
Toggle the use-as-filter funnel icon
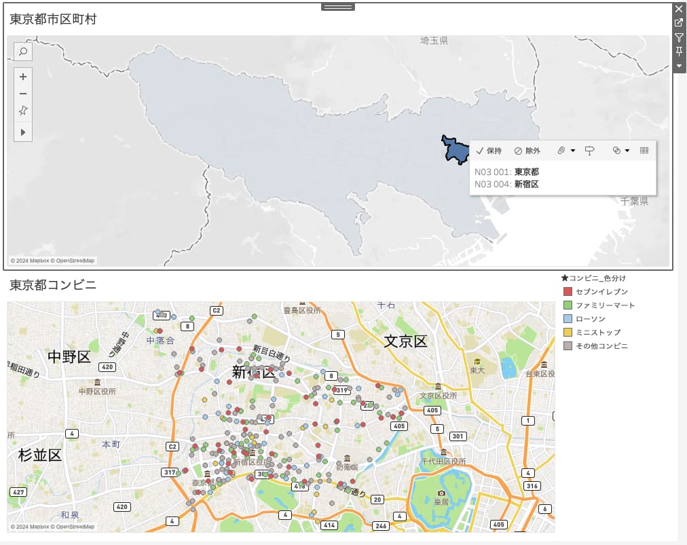(679, 37)
